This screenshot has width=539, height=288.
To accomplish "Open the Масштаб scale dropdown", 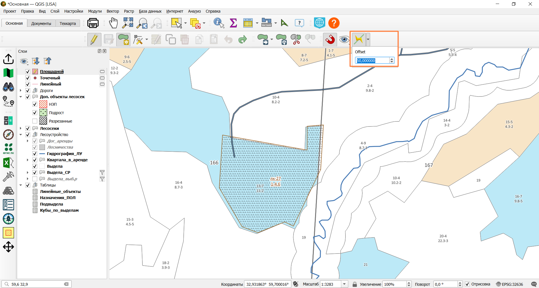I will pyautogui.click(x=344, y=284).
